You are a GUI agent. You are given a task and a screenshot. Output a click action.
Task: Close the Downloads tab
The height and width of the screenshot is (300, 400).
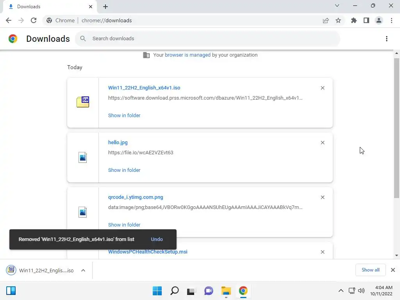coord(91,7)
